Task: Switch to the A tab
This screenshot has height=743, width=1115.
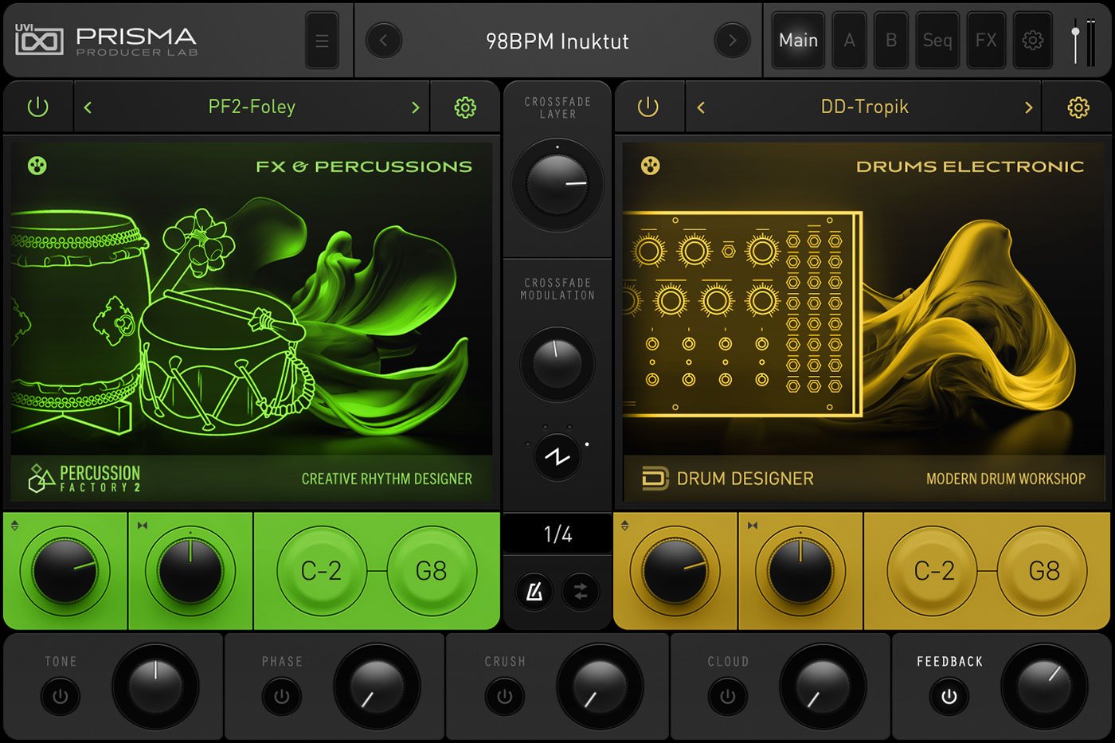Action: click(850, 41)
